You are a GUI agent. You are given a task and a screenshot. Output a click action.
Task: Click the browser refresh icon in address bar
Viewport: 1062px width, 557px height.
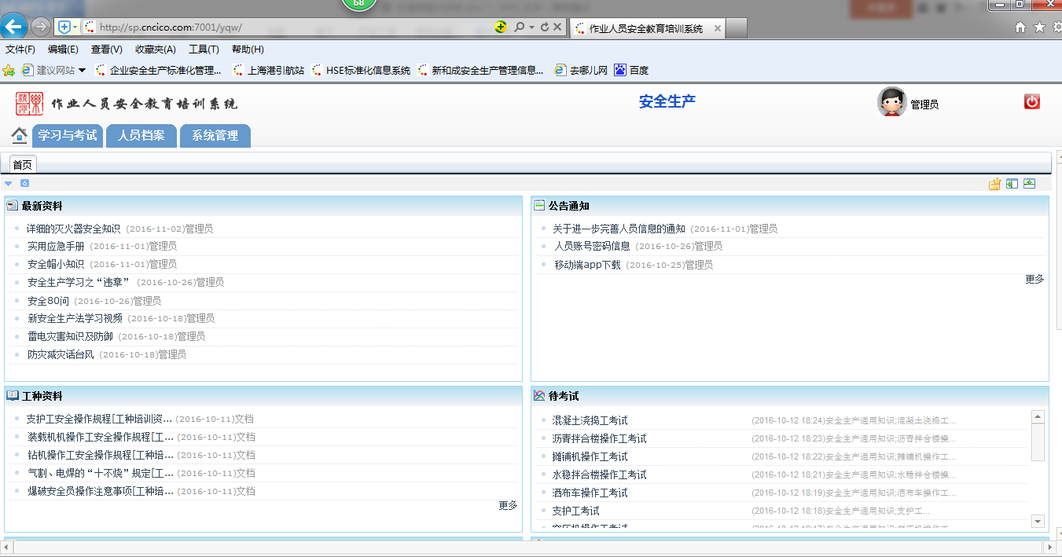[544, 27]
